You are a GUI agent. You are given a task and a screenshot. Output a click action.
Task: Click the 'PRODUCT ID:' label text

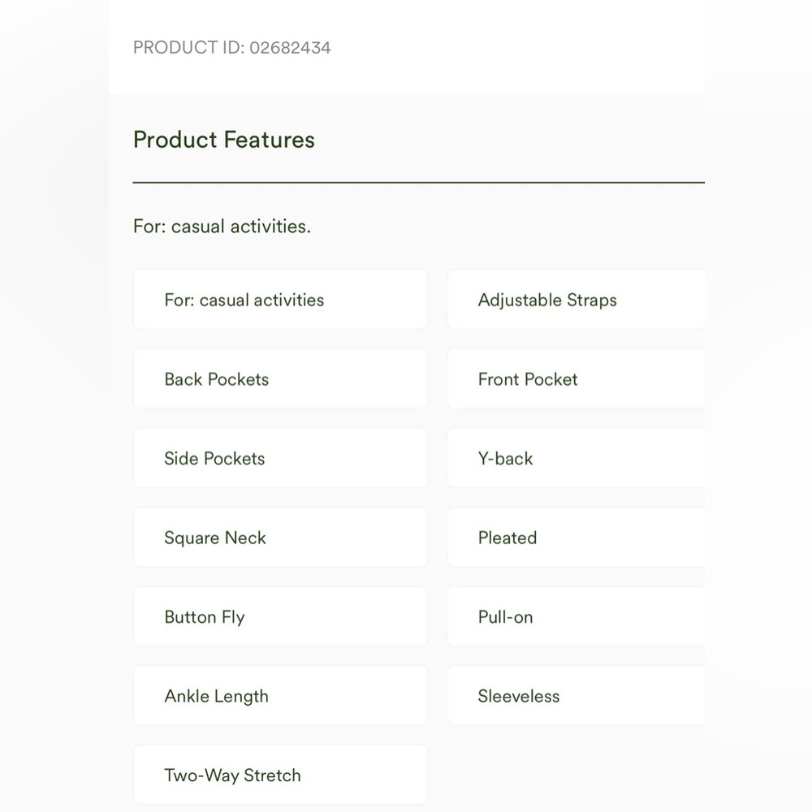click(x=188, y=48)
